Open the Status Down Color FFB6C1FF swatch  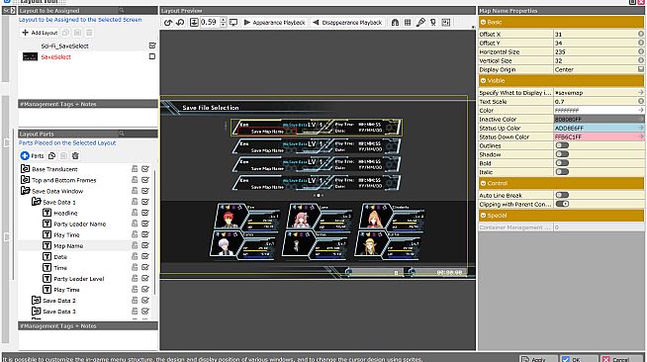(x=599, y=136)
